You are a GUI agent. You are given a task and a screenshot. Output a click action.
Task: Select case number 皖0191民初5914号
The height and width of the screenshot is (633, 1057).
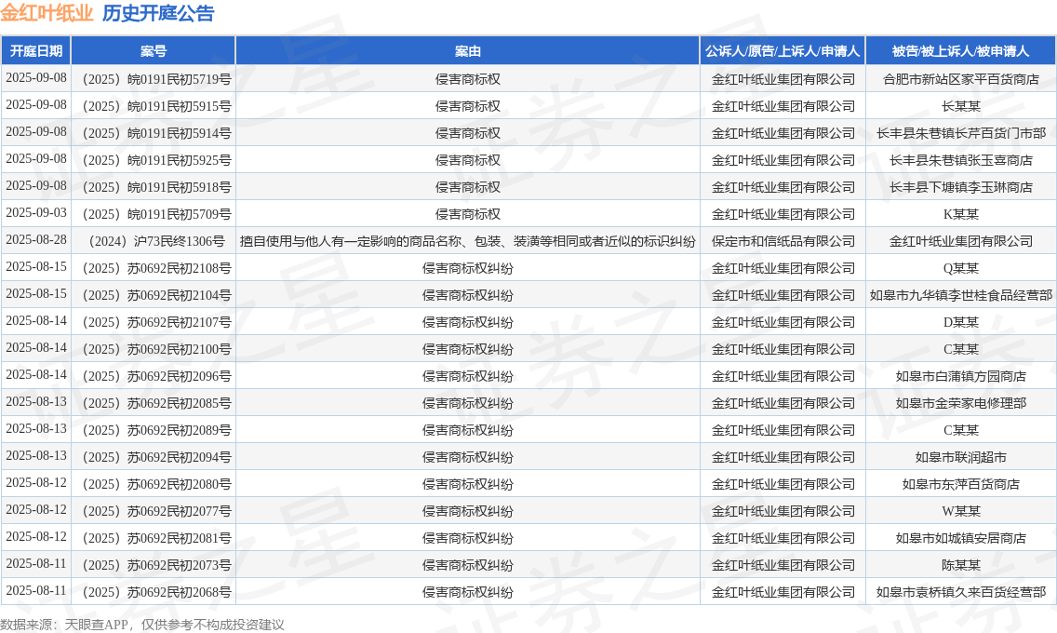[156, 133]
